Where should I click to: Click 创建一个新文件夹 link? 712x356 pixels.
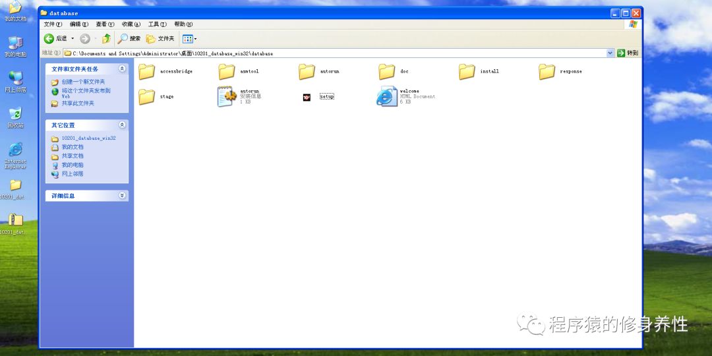(x=83, y=82)
